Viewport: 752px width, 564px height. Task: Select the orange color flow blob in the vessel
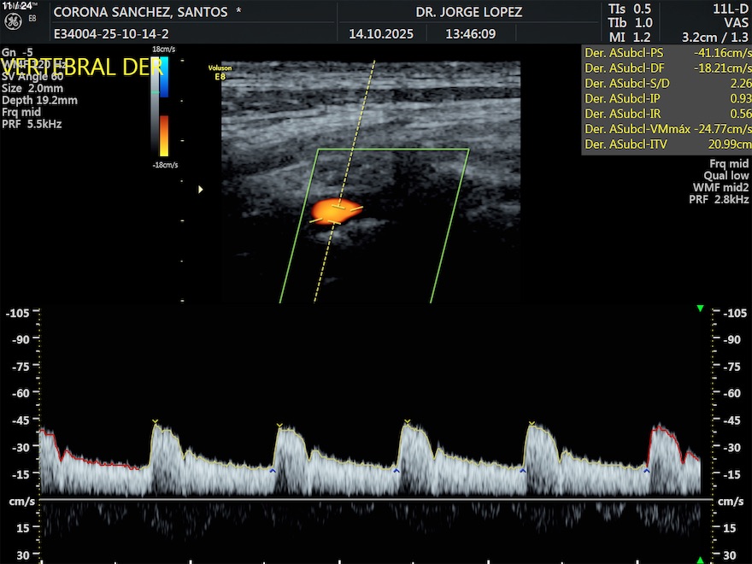(334, 209)
